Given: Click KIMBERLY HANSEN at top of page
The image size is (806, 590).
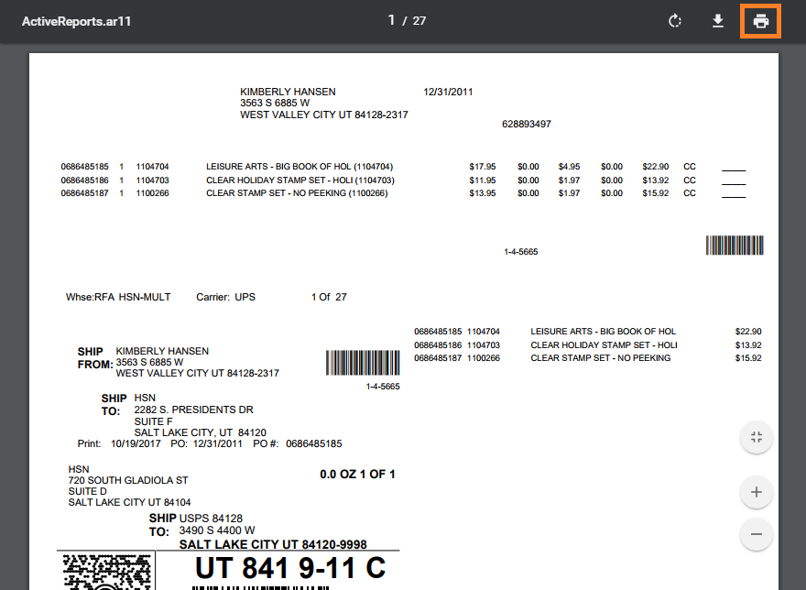Looking at the screenshot, I should tap(288, 92).
